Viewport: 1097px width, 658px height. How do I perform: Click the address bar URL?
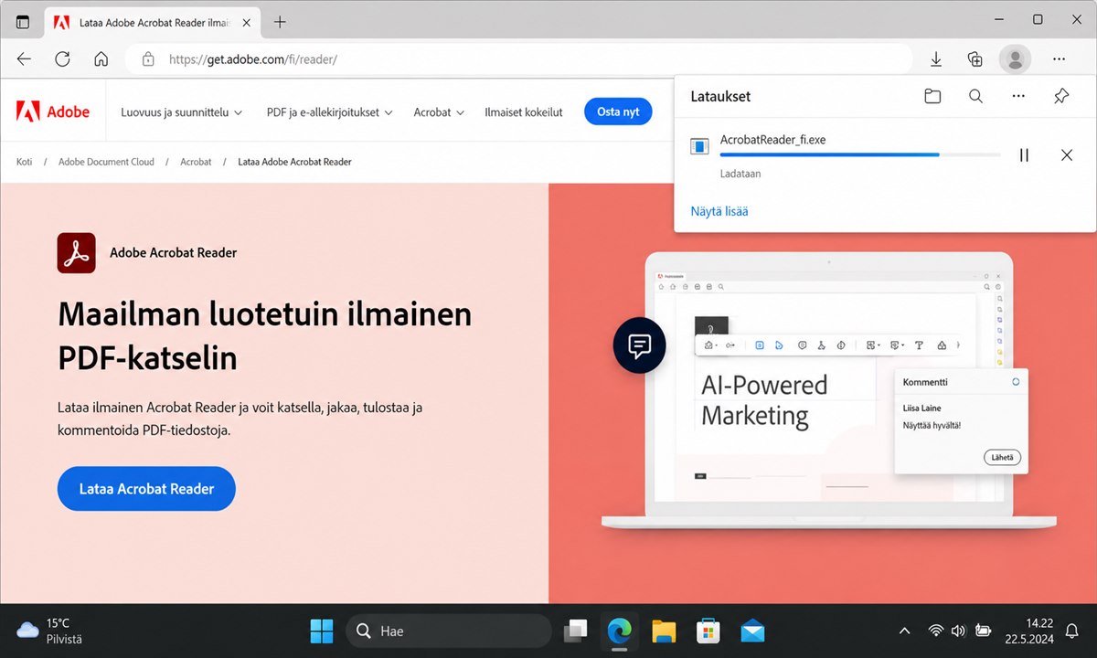point(253,59)
